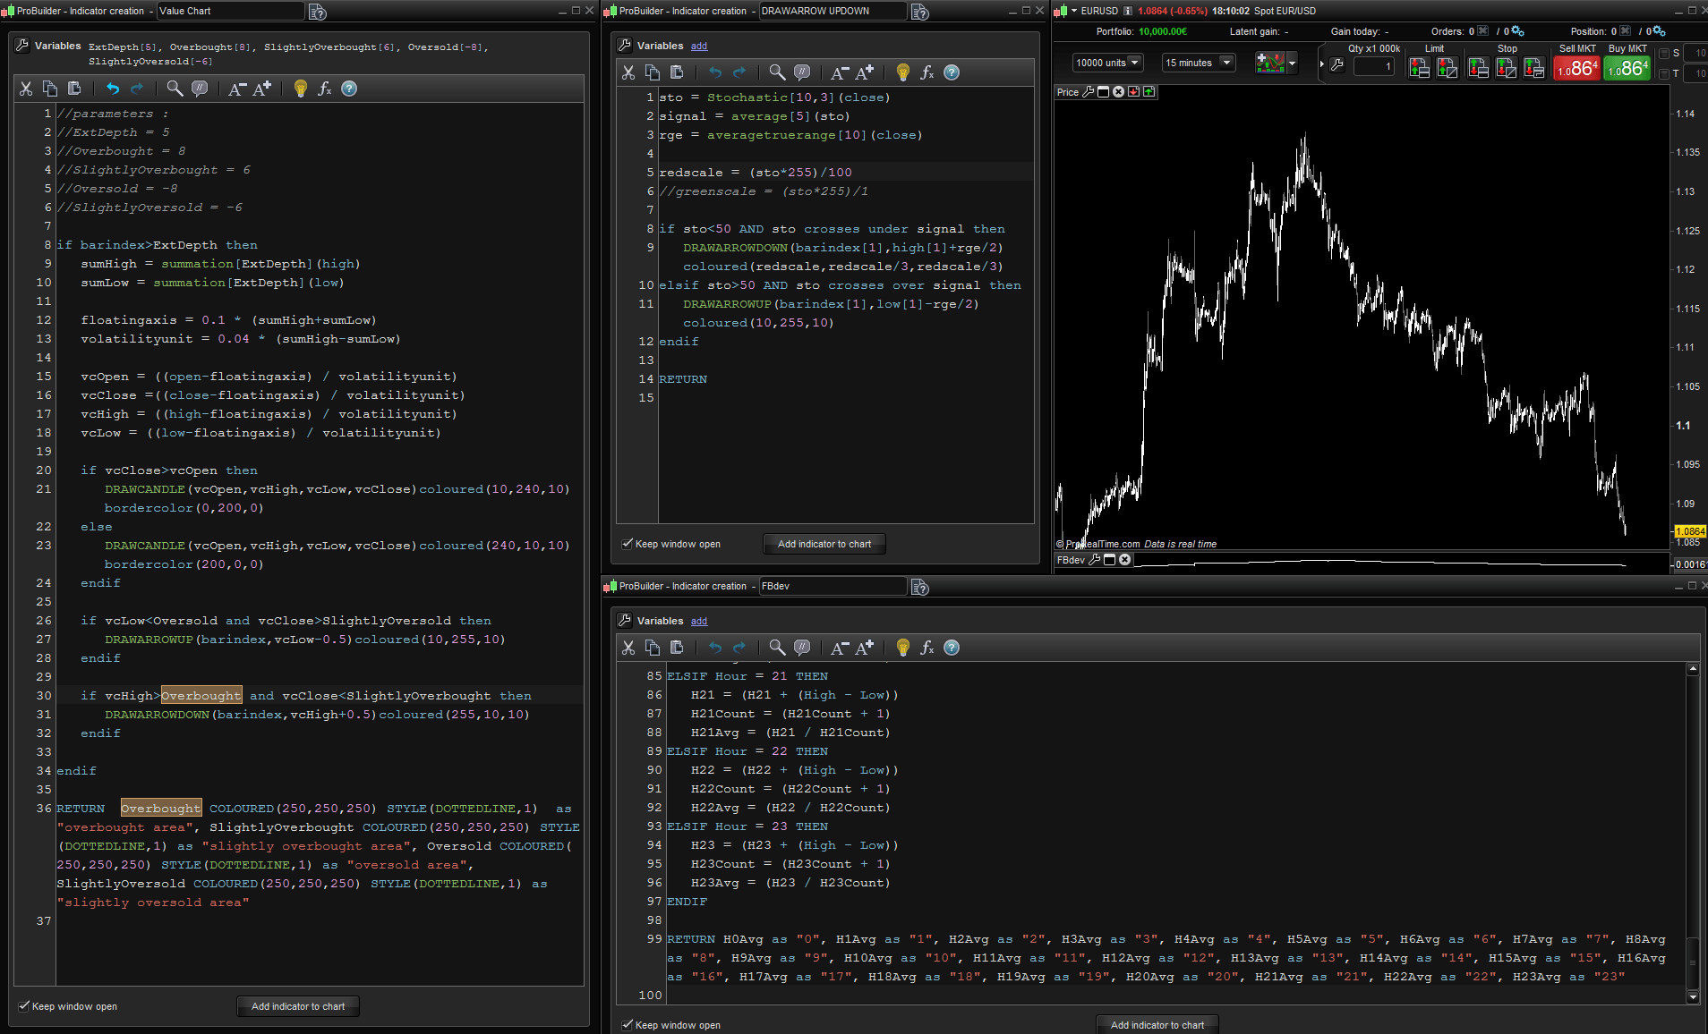Enable the S stop checkbox
This screenshot has width=1708, height=1034.
(x=1664, y=54)
